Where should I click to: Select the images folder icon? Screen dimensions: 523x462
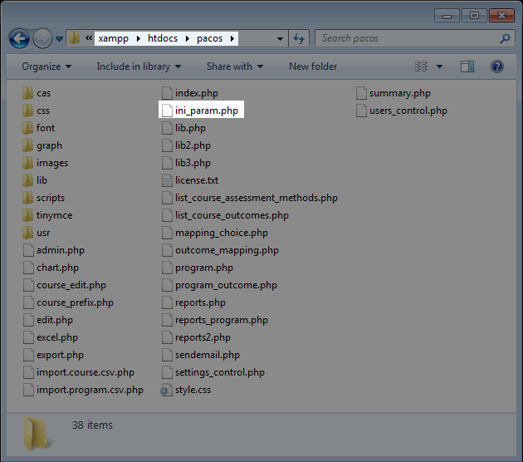[x=27, y=163]
